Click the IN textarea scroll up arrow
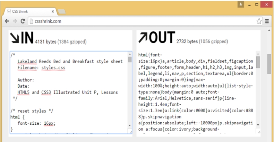The image size is (274, 142). pyautogui.click(x=130, y=54)
